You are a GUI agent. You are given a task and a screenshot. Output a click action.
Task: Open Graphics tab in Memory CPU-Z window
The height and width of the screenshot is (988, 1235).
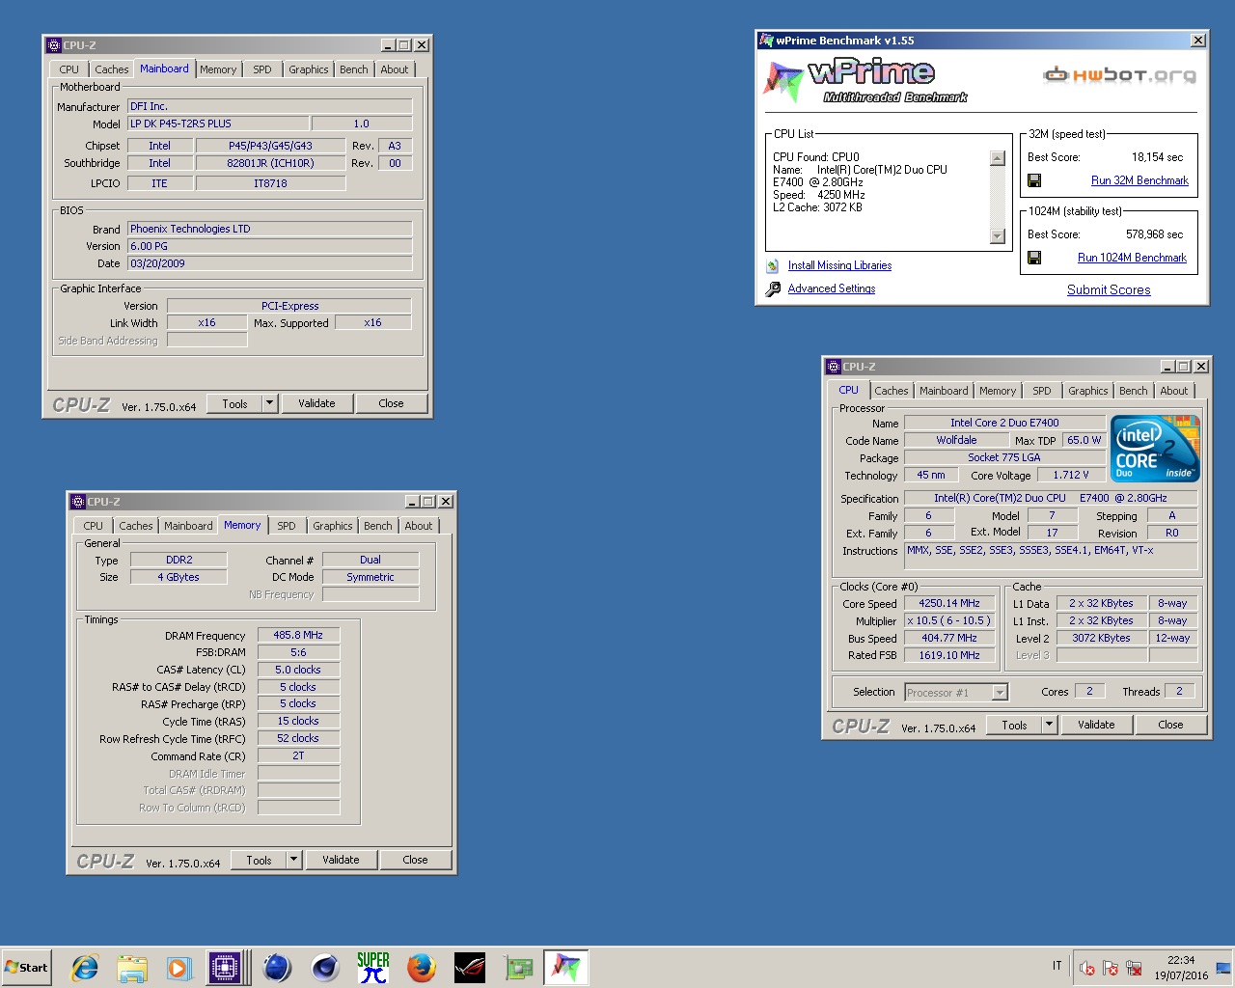coord(333,526)
